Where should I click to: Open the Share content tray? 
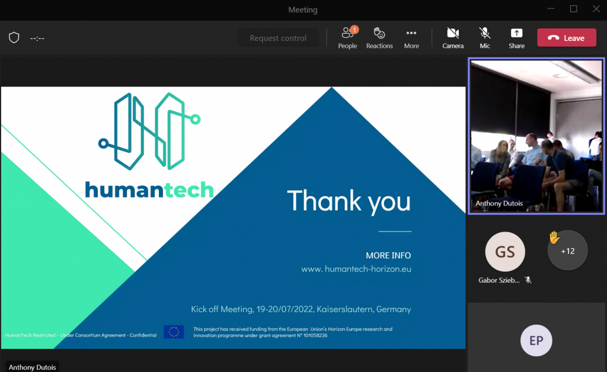pyautogui.click(x=516, y=38)
